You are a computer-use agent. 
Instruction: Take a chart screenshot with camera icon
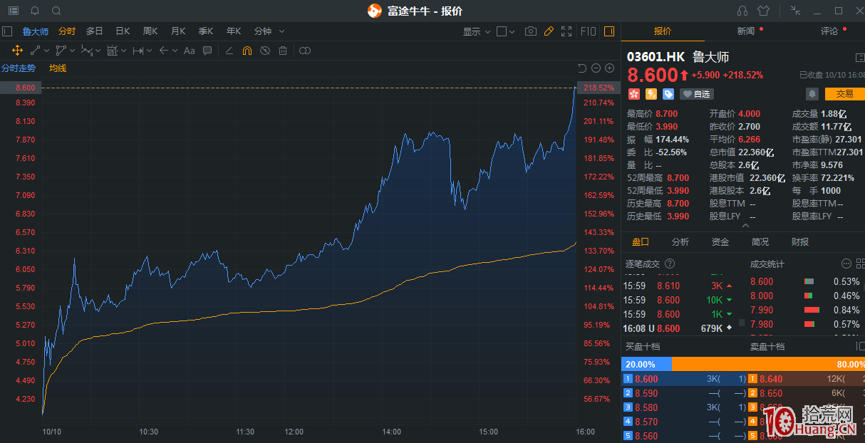[x=530, y=31]
